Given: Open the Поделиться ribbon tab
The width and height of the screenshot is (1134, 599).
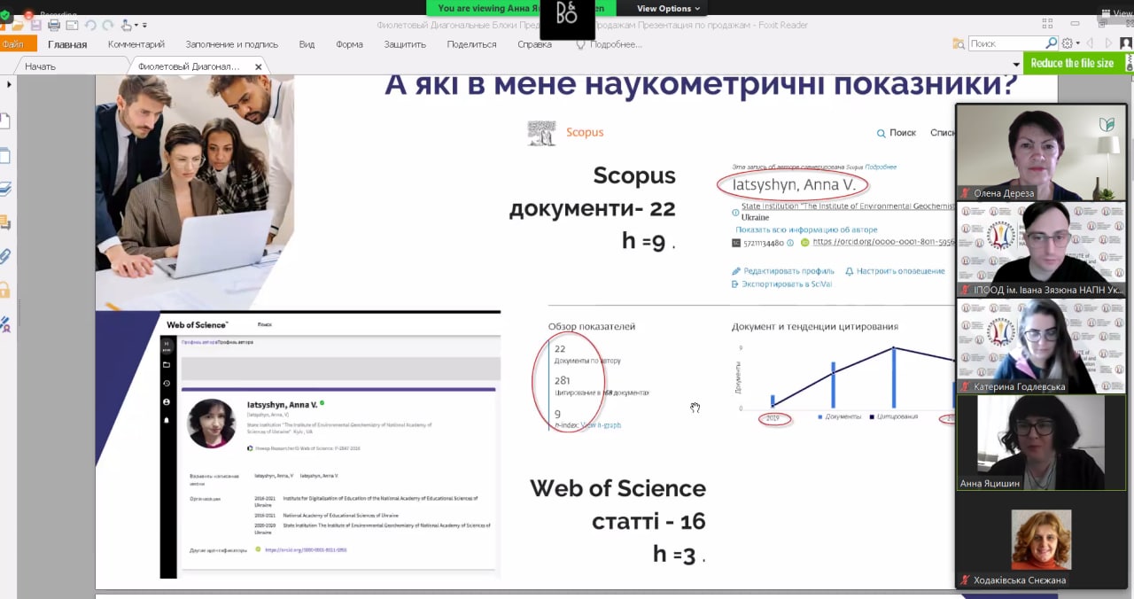Looking at the screenshot, I should (471, 44).
